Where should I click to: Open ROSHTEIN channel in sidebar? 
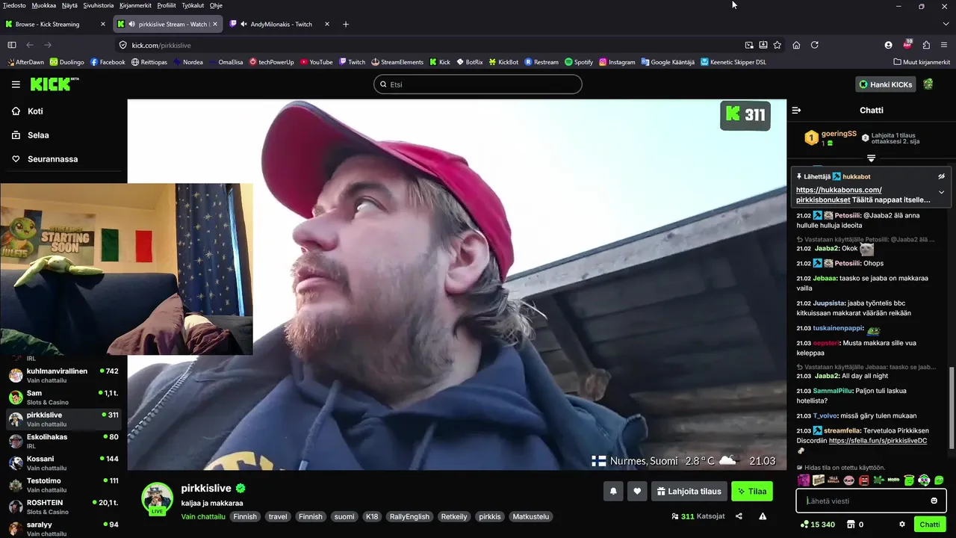click(x=63, y=507)
